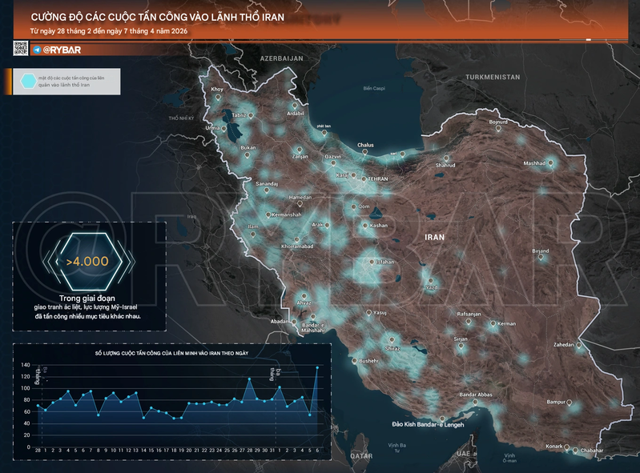Click the "UAE" label

click(x=463, y=454)
